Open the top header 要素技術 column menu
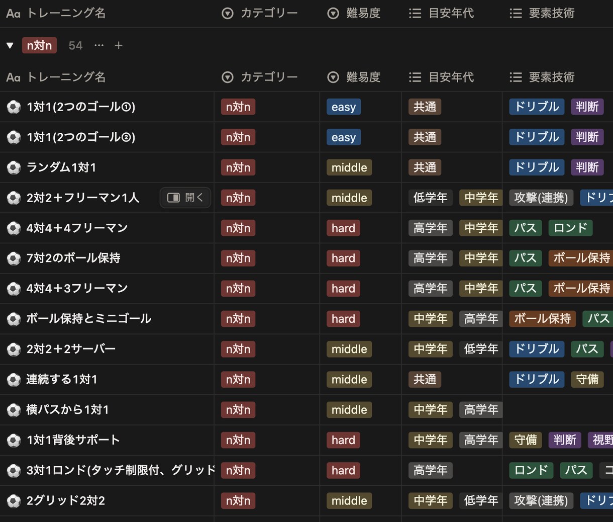 (x=542, y=13)
